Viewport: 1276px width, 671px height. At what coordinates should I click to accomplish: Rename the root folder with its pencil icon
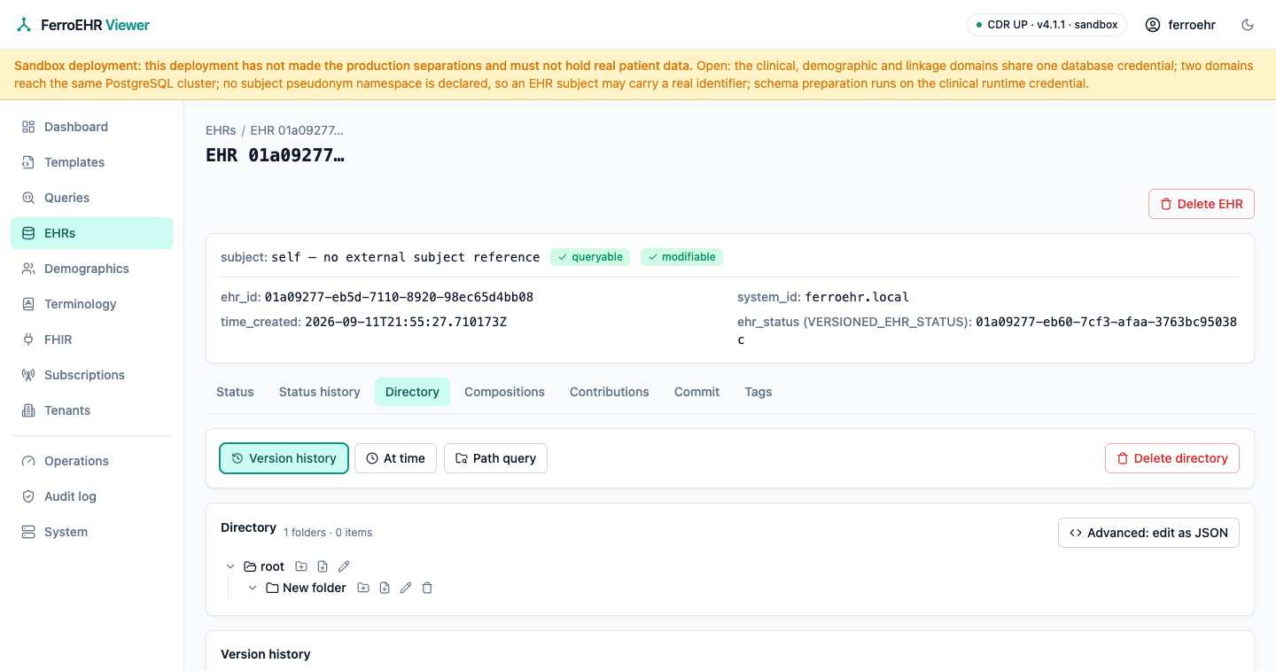click(x=344, y=566)
